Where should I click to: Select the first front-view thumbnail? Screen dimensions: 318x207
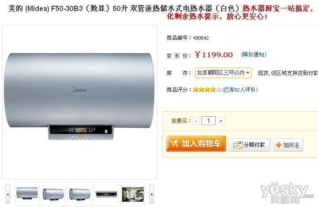point(27,194)
